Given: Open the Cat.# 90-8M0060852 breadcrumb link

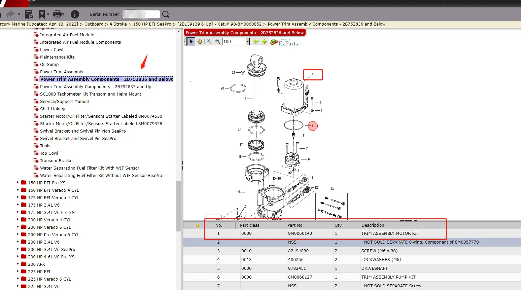Looking at the screenshot, I should pos(219,24).
